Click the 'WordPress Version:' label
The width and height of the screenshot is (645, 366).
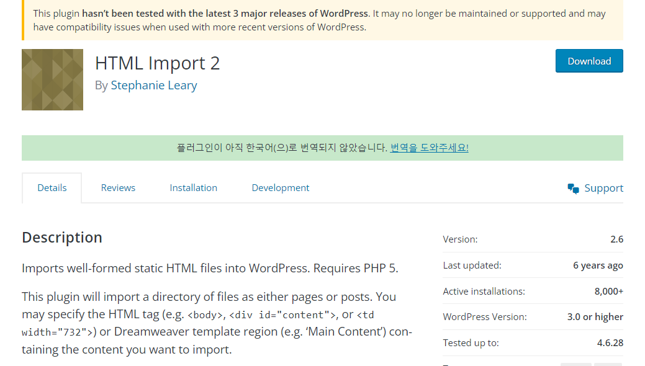point(485,317)
